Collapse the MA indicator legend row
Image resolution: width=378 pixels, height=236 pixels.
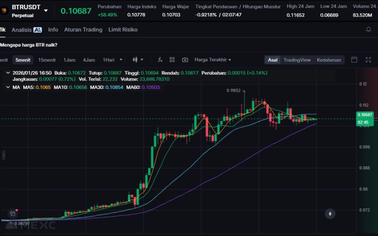point(8,87)
